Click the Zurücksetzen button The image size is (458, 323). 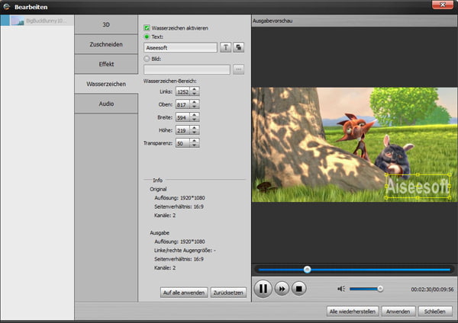228,293
